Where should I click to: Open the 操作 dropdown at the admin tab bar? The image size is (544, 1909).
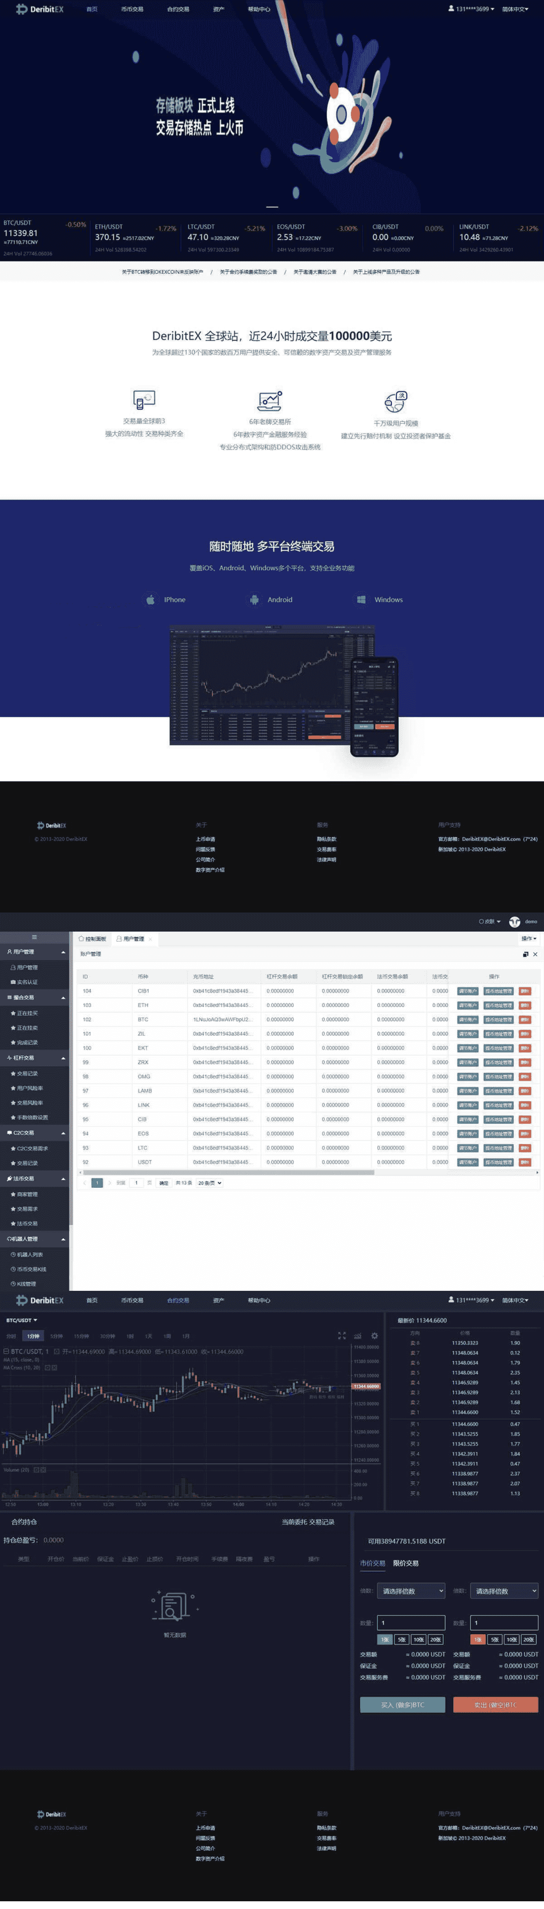pos(529,939)
